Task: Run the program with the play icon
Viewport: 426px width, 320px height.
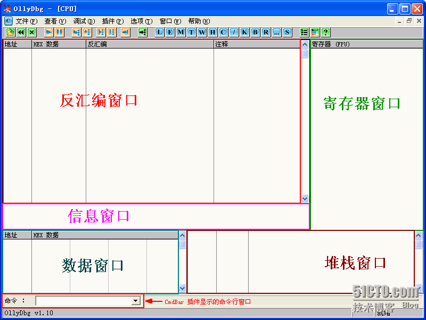Action: (49, 33)
